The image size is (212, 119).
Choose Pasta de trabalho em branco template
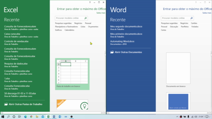tap(72, 74)
